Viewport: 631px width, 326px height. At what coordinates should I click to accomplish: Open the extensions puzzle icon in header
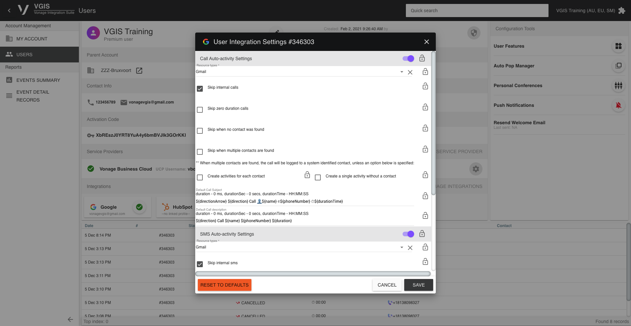pyautogui.click(x=621, y=11)
